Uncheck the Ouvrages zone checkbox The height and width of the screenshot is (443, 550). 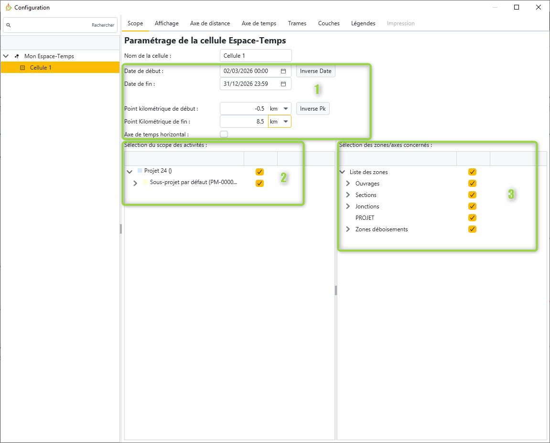tap(472, 184)
